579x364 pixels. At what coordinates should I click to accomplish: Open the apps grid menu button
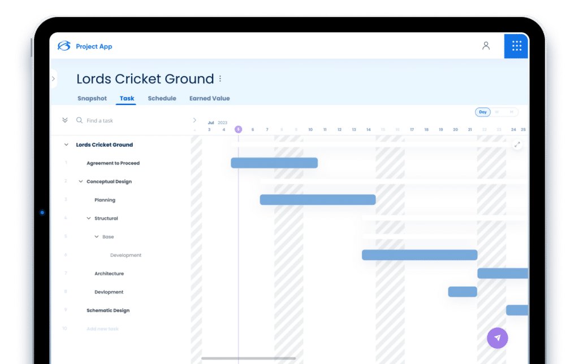point(517,46)
